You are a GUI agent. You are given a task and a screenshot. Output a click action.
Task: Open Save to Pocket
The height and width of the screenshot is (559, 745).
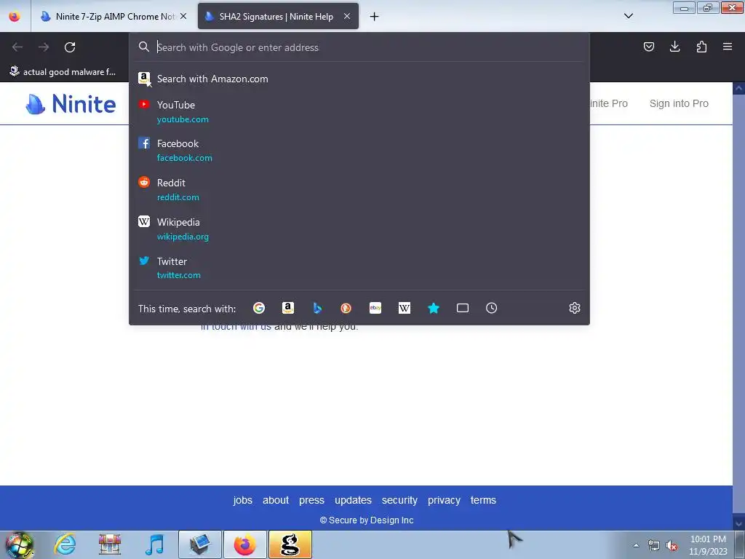(x=648, y=47)
